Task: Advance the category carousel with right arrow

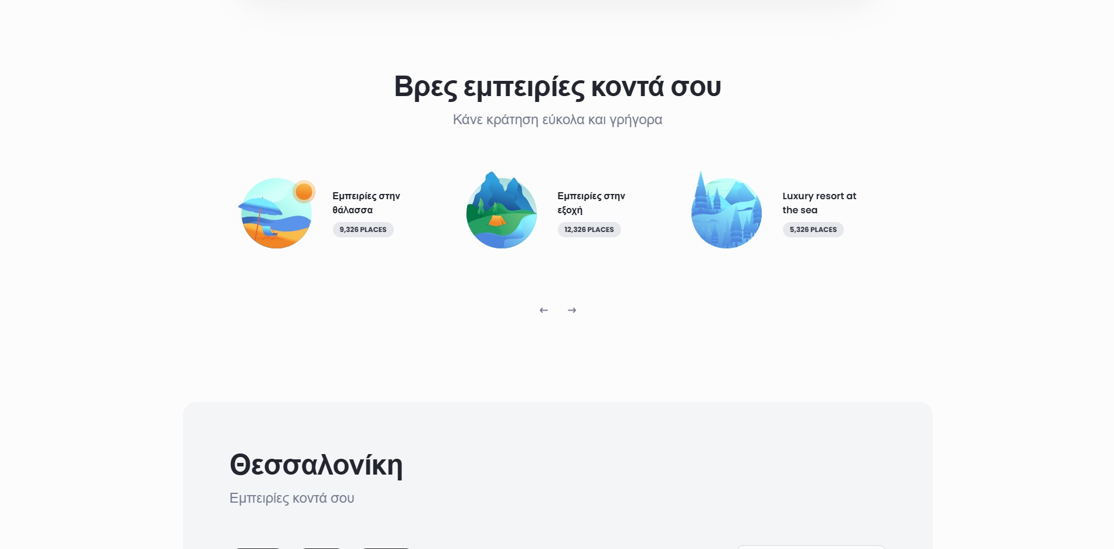Action: [572, 310]
